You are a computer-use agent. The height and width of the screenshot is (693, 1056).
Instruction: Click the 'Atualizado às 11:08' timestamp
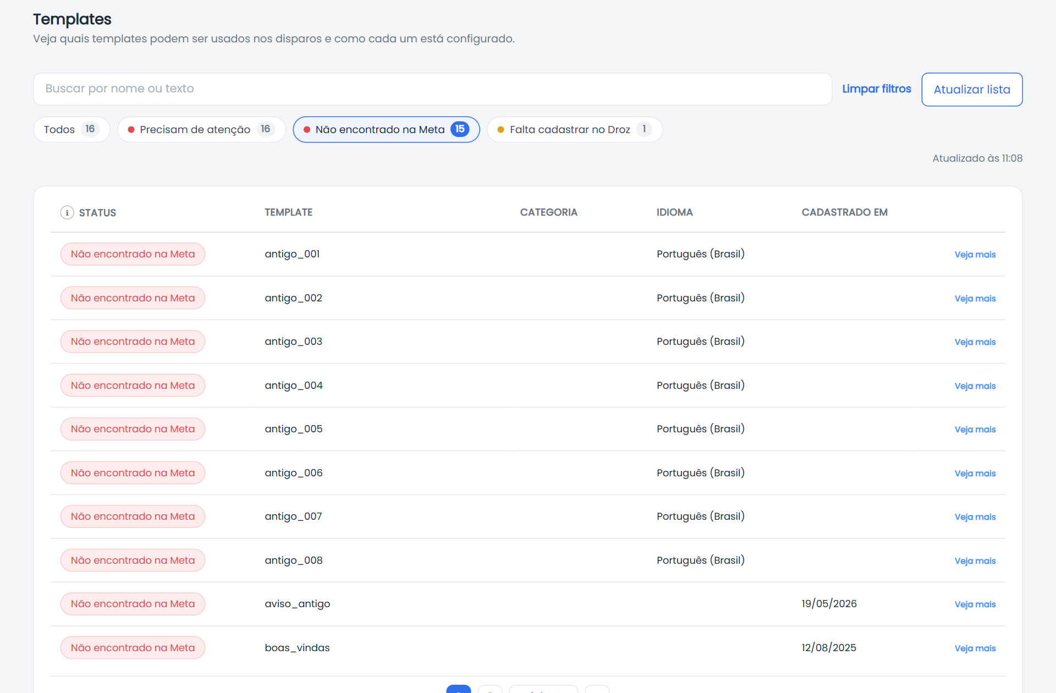pos(977,158)
